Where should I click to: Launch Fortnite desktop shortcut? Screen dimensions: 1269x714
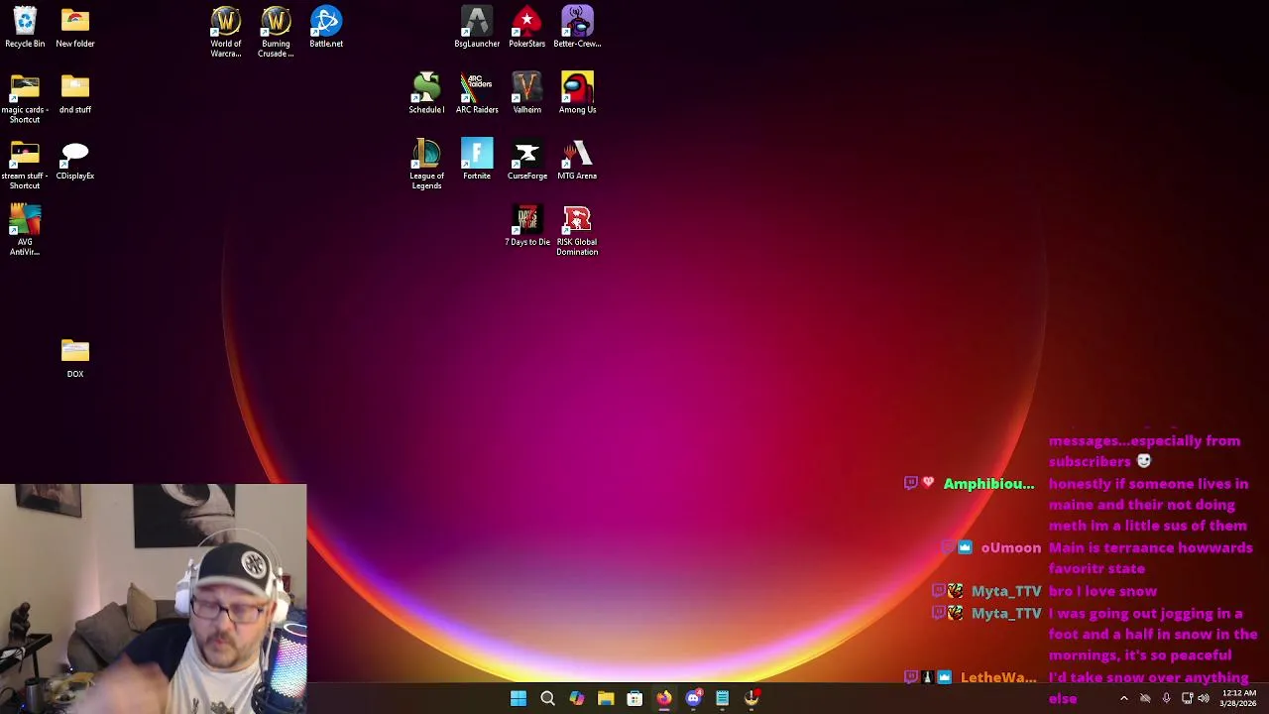point(477,160)
